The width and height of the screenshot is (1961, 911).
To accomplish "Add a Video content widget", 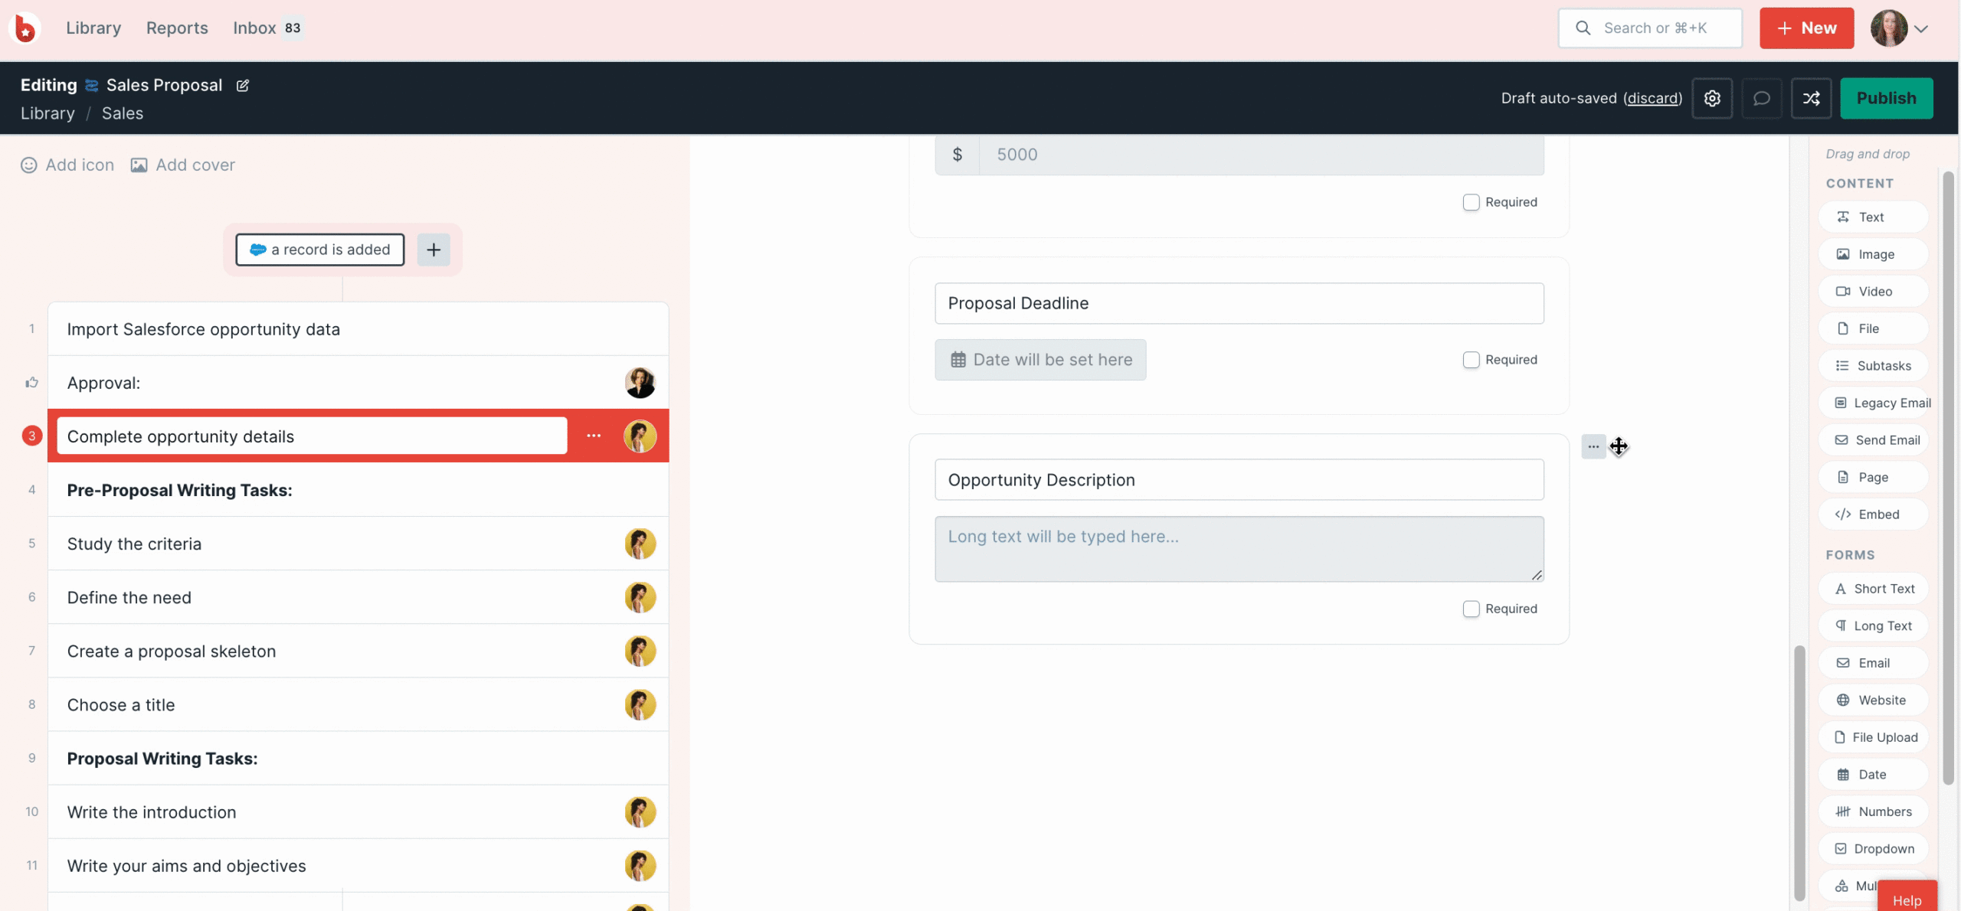I will click(1873, 291).
